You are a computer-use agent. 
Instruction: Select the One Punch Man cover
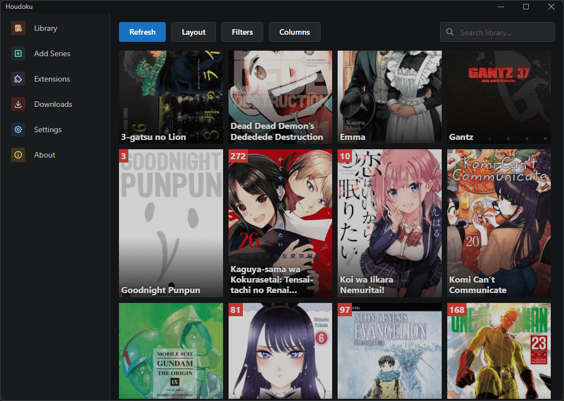pos(499,351)
